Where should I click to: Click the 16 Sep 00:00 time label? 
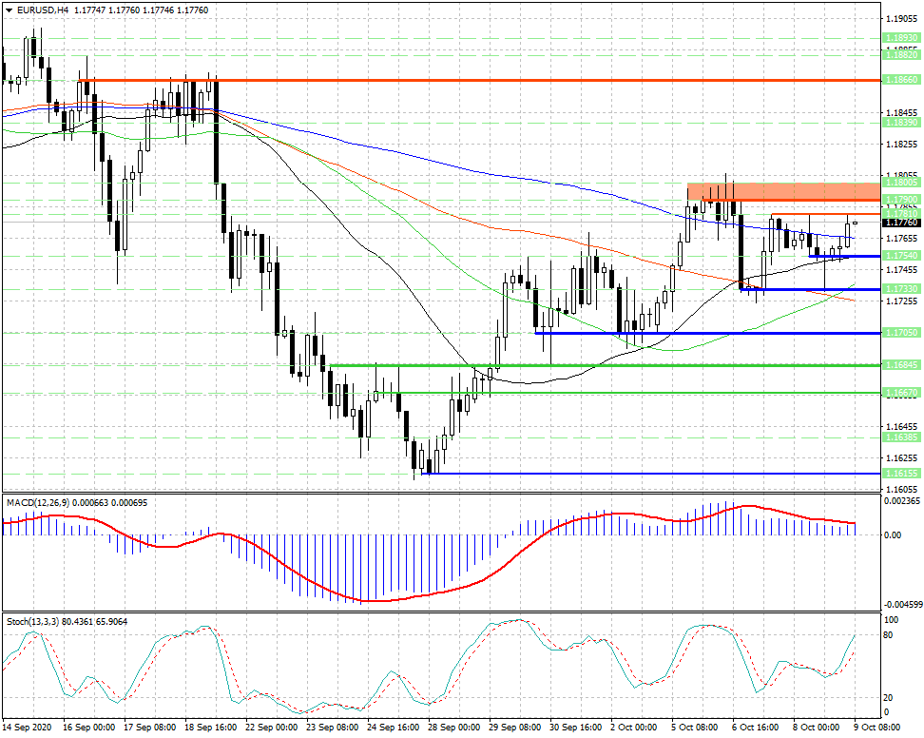[88, 728]
